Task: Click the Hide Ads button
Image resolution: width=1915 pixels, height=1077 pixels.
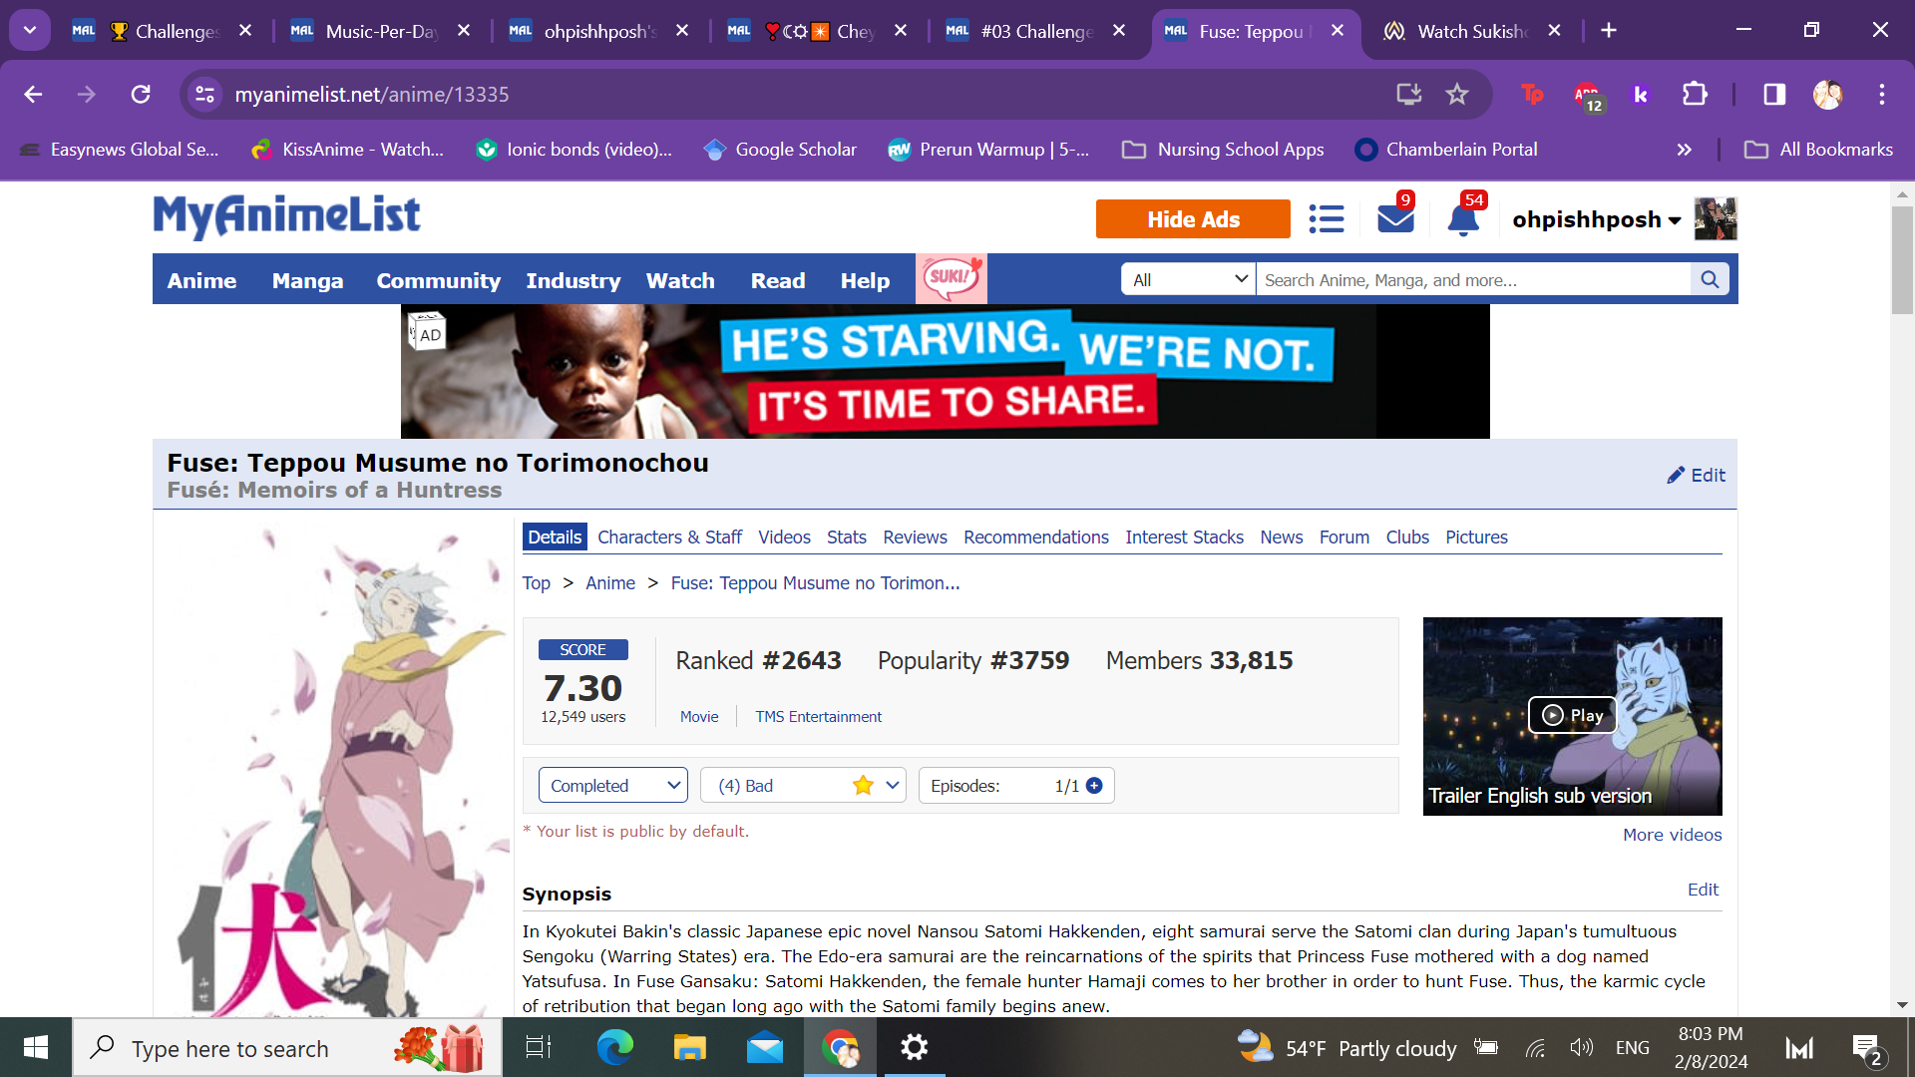Action: [x=1192, y=219]
